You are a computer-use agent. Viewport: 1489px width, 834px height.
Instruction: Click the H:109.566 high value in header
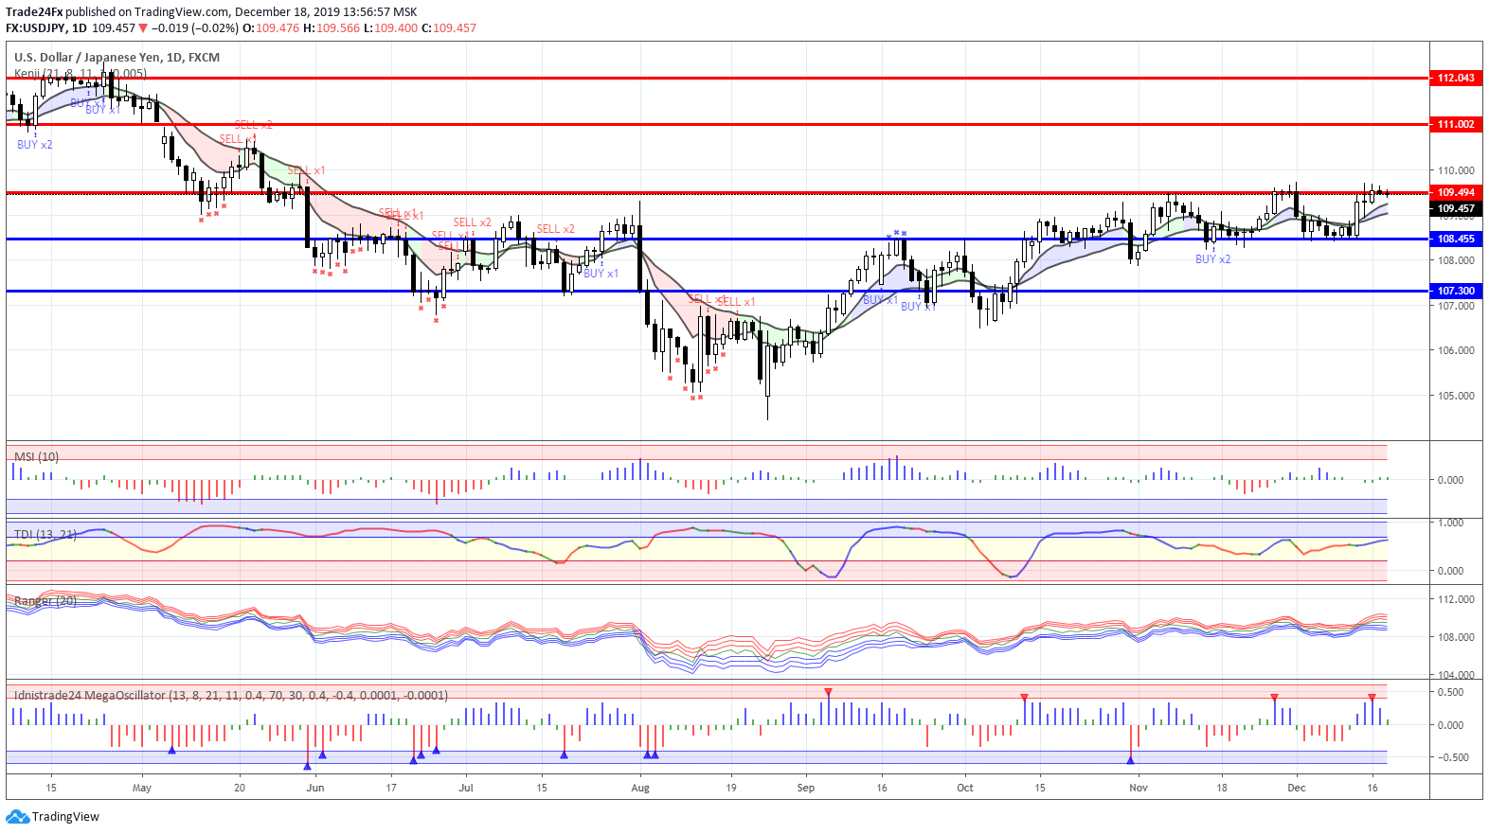[x=332, y=27]
